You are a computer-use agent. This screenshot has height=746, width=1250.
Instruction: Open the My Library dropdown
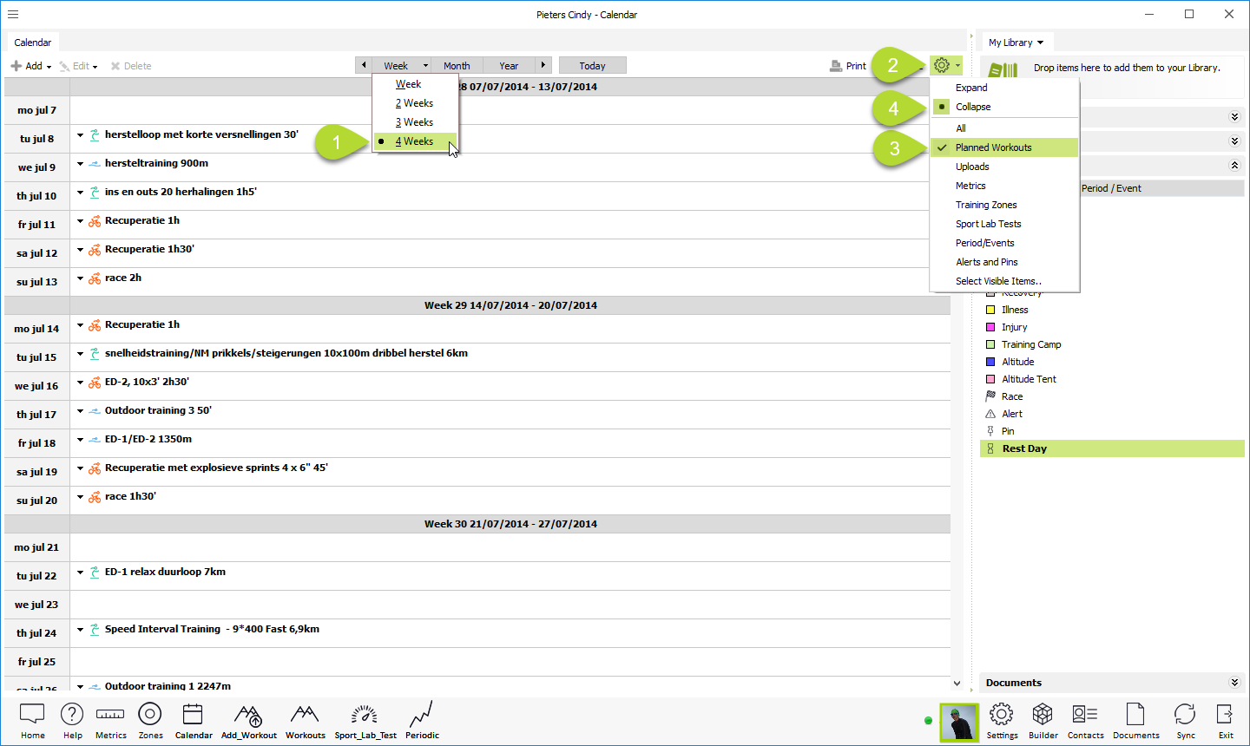[1016, 43]
